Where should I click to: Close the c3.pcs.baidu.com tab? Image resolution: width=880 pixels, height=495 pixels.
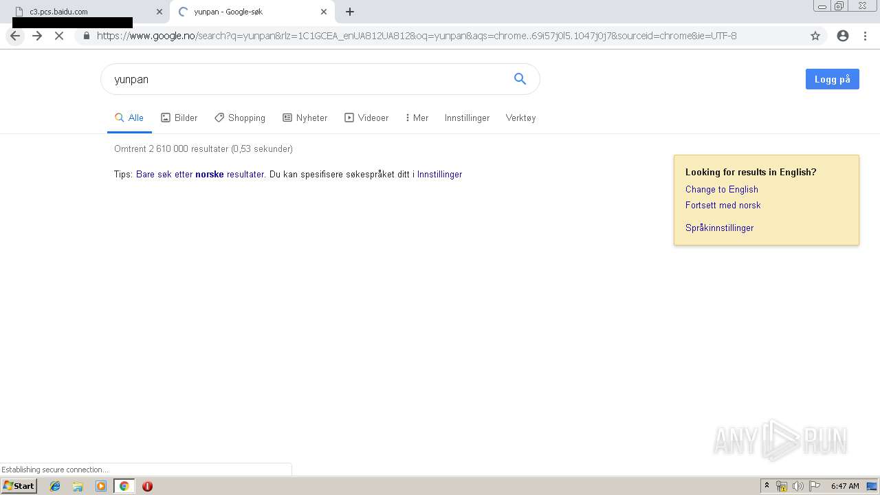click(x=159, y=12)
